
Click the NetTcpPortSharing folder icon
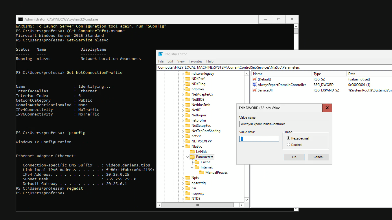click(x=188, y=131)
